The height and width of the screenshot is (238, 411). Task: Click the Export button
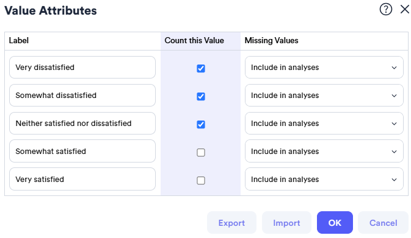[231, 223]
